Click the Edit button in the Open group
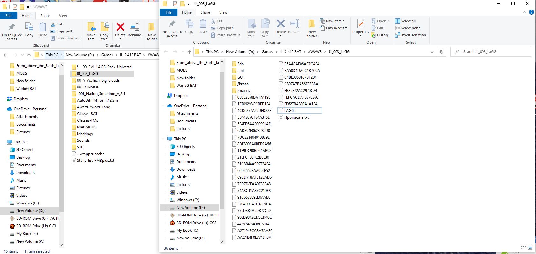536x254 pixels. (x=377, y=28)
